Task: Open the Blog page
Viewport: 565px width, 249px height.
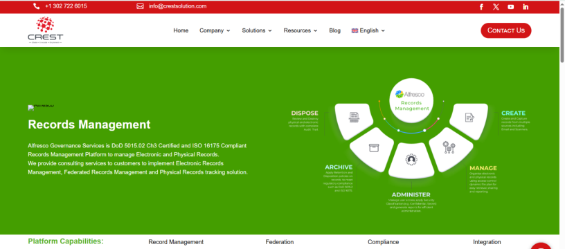Action: pos(334,30)
